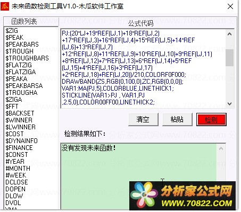
Task: Select $ZIG in the function list
Action: pos(12,31)
